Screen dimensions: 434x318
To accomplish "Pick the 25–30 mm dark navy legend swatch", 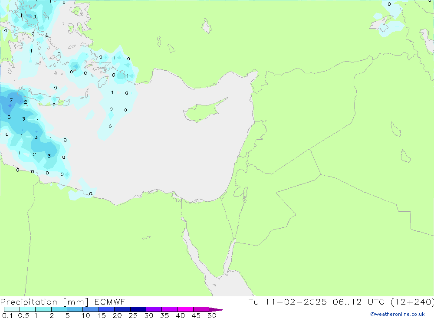I will 138,309.
